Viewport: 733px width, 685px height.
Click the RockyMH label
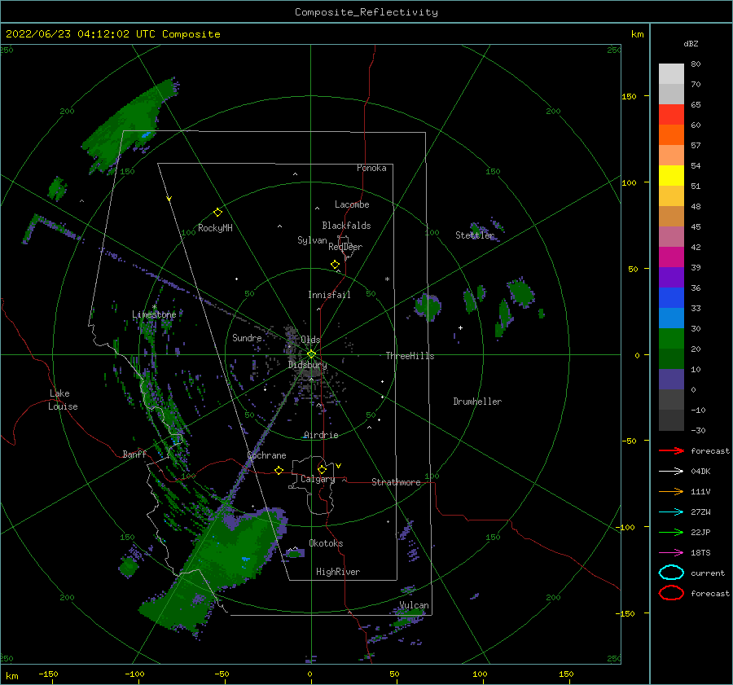point(215,228)
